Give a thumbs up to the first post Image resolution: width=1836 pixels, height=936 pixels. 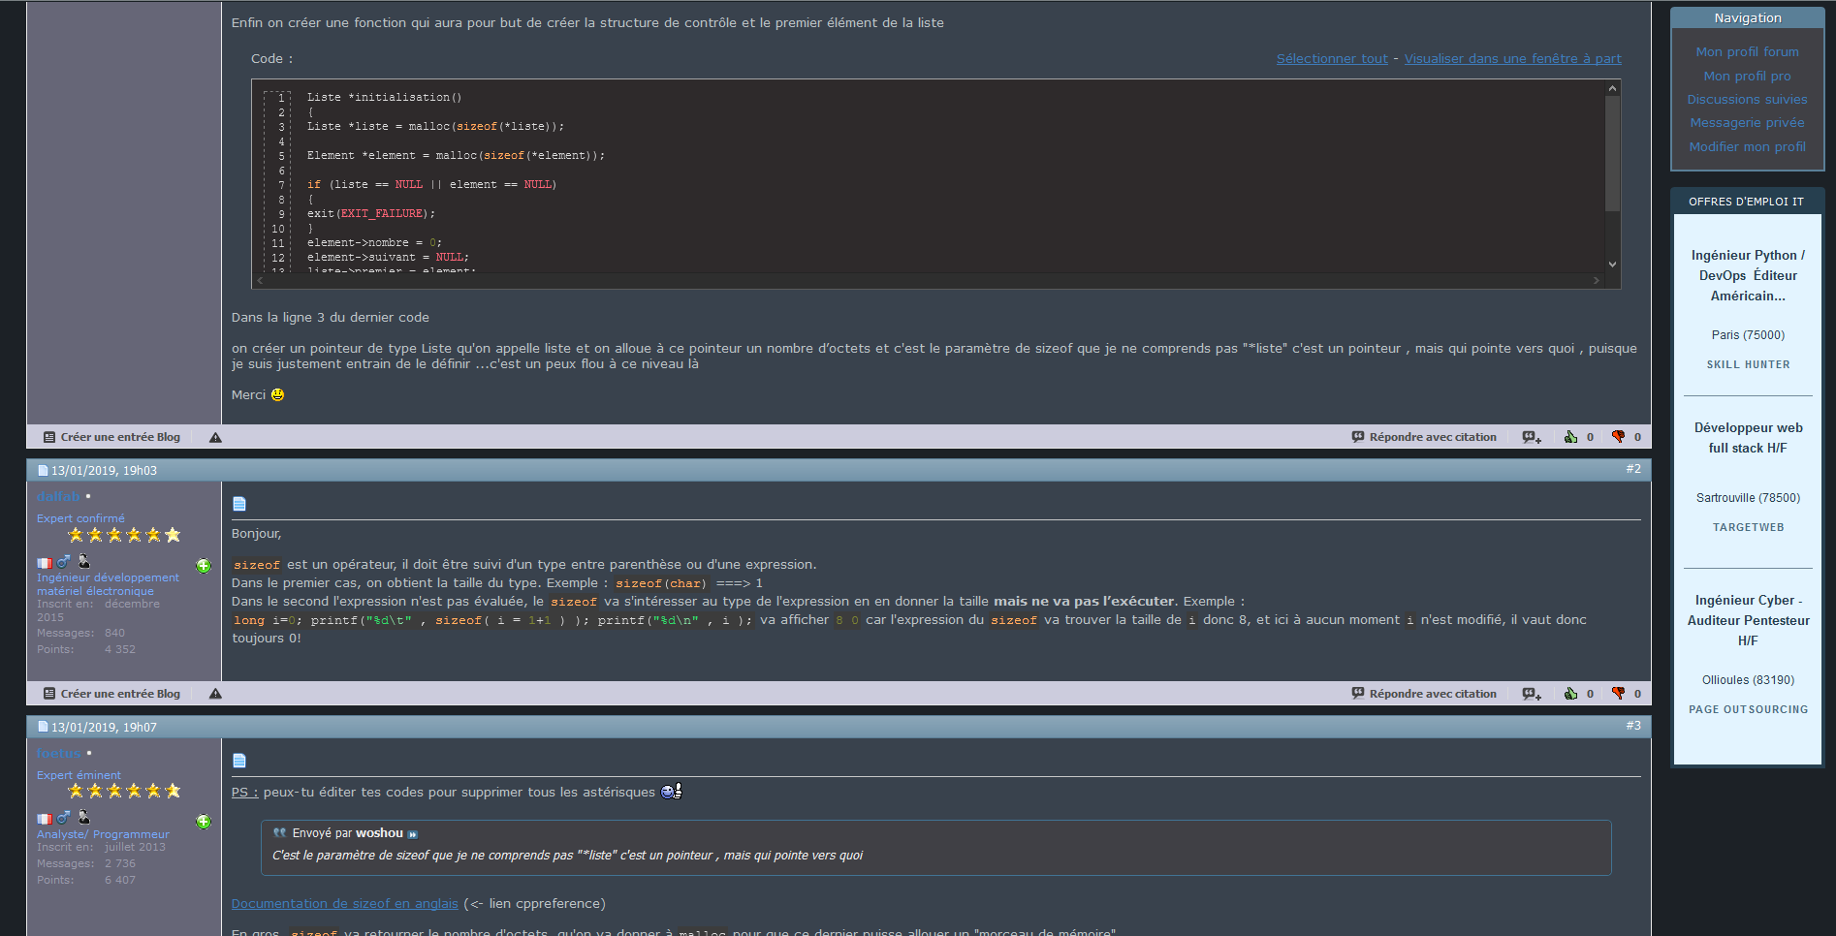(x=1570, y=437)
